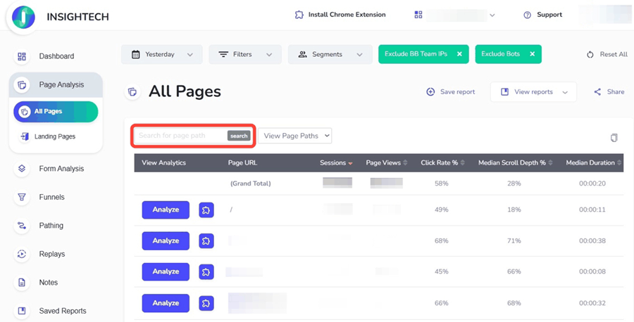Open the View Page Paths selector

point(294,136)
